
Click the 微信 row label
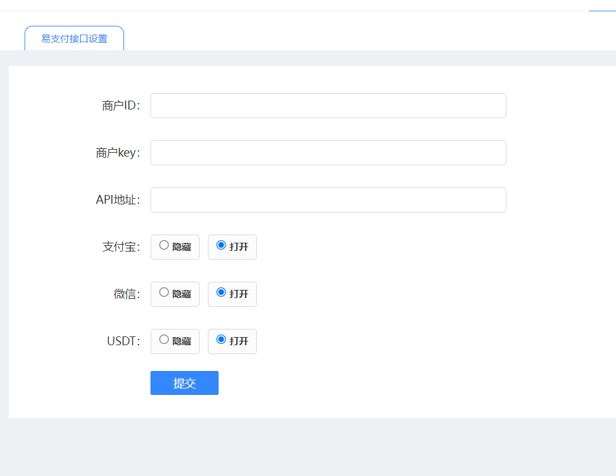(x=127, y=294)
